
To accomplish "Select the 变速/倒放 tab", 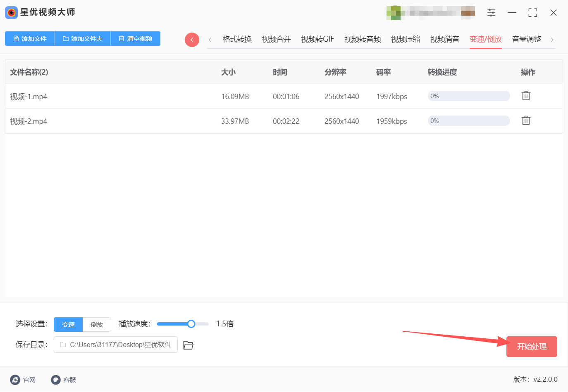I will [485, 39].
